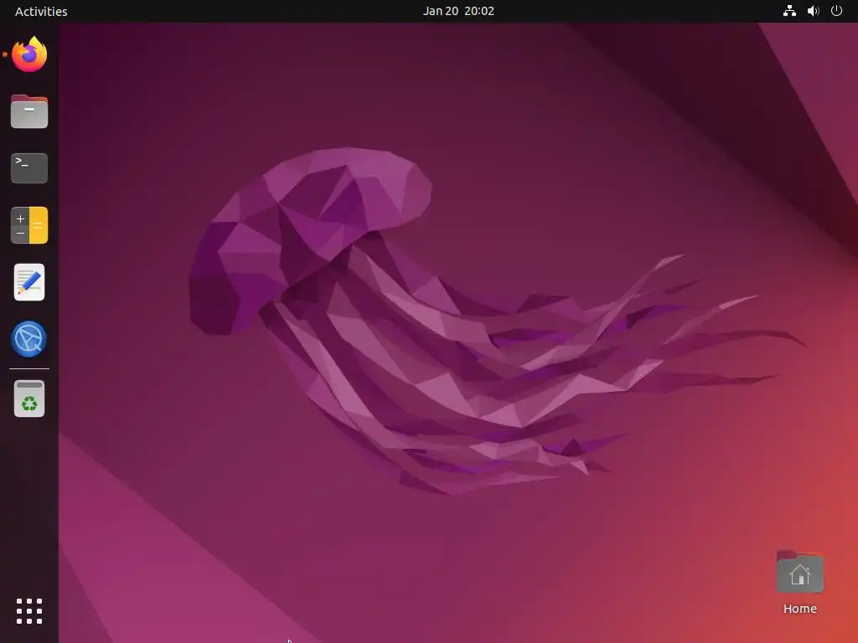Open the Activities overview
The width and height of the screenshot is (858, 643).
click(x=41, y=12)
